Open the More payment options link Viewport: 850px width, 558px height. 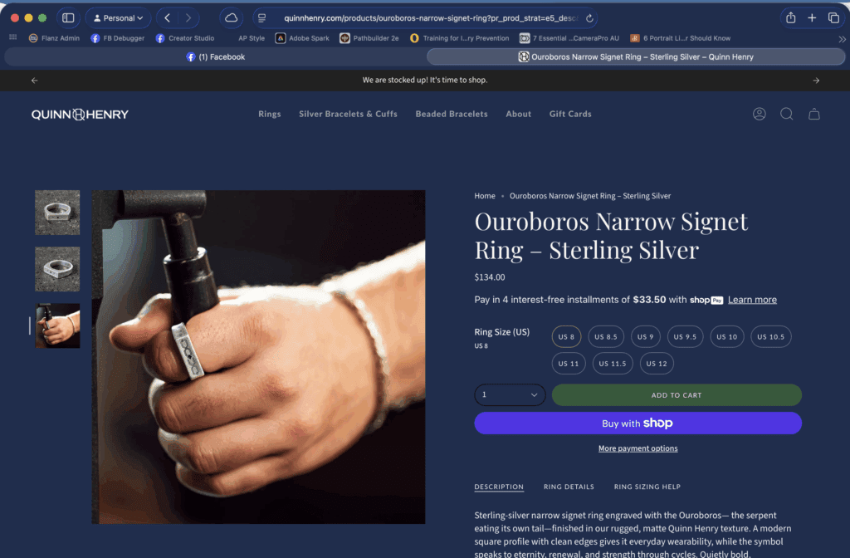click(x=637, y=448)
